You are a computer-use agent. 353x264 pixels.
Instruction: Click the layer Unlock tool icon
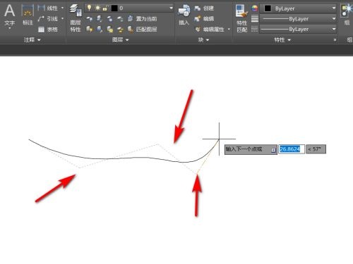[120, 29]
